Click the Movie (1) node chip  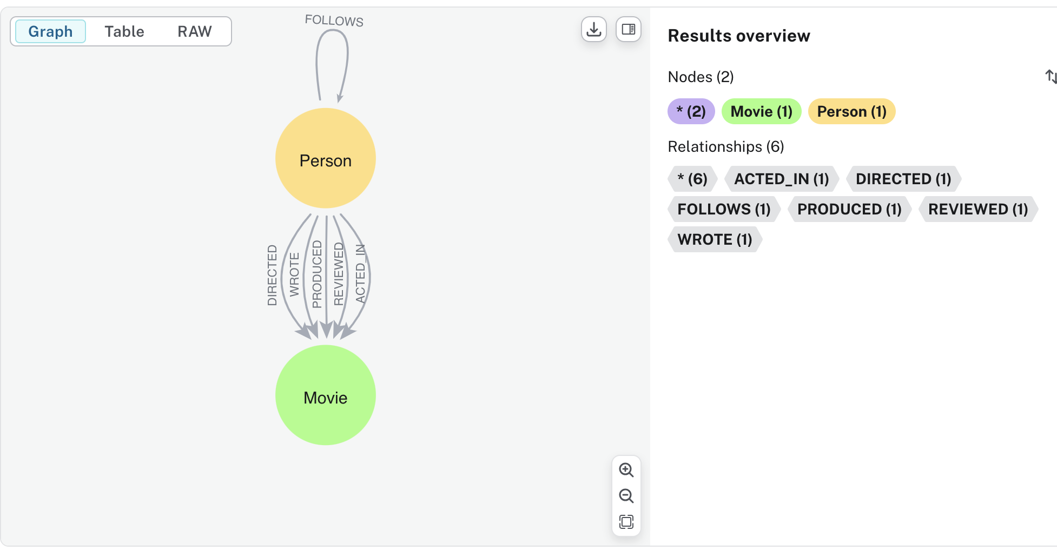pyautogui.click(x=761, y=111)
